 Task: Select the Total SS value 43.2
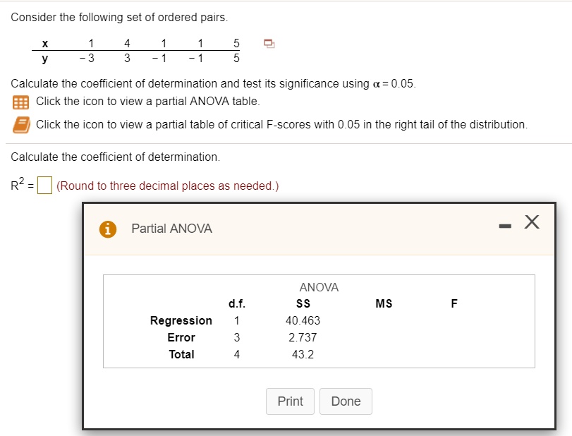303,354
